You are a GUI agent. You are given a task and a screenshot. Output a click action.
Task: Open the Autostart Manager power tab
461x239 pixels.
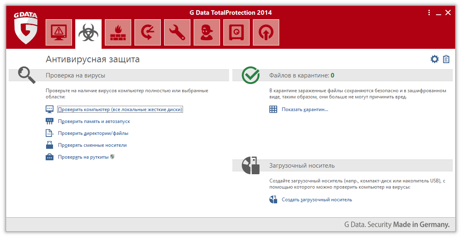click(266, 32)
